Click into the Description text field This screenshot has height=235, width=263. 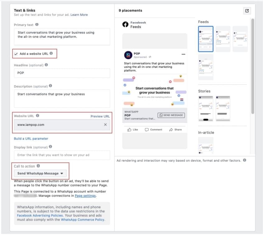[x=62, y=98]
